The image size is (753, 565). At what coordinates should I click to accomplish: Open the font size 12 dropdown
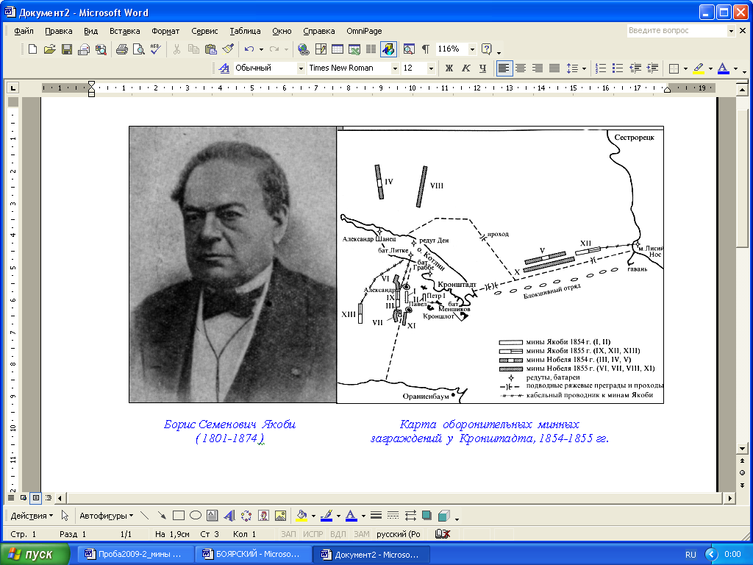[431, 68]
